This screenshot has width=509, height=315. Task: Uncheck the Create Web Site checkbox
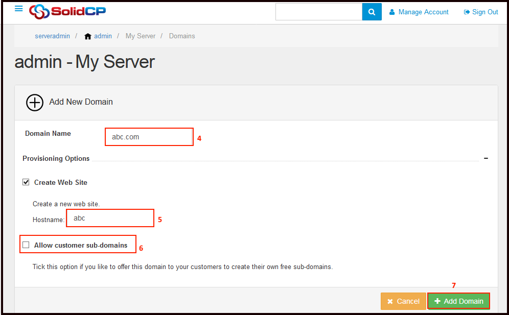(x=26, y=182)
